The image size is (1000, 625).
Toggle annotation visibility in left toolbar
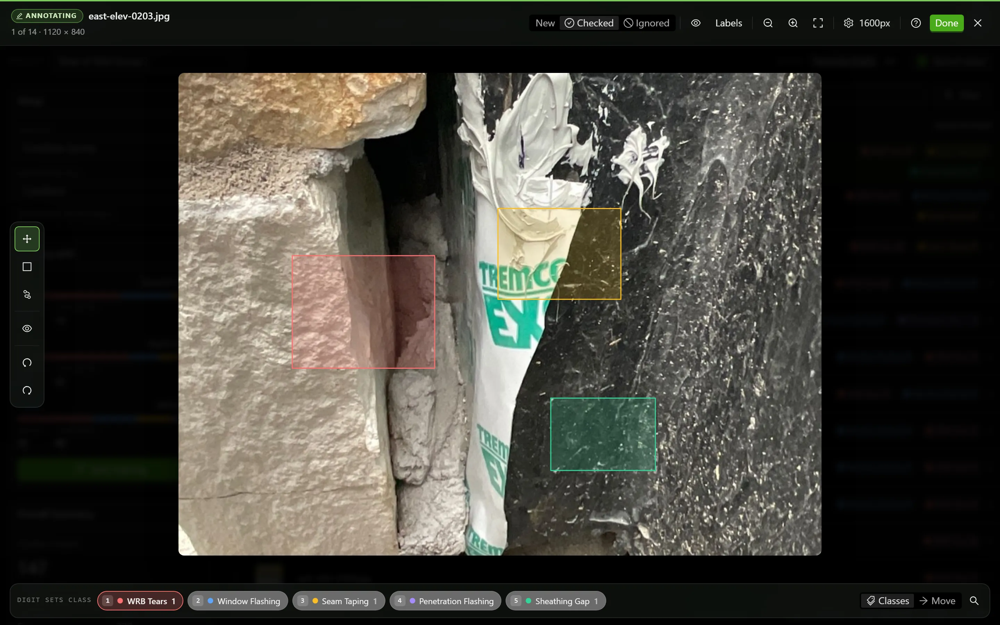[x=27, y=328]
